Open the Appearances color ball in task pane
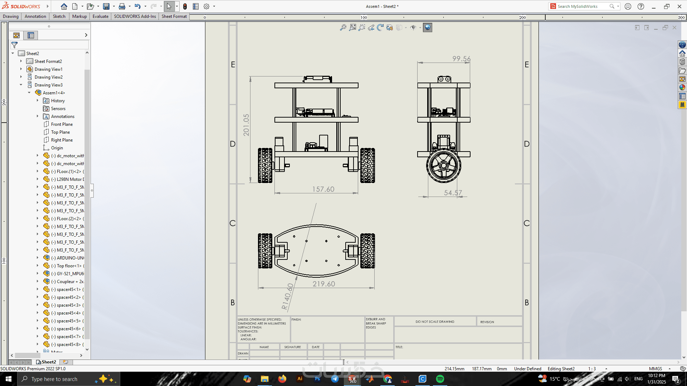Image resolution: width=687 pixels, height=386 pixels. [x=682, y=88]
